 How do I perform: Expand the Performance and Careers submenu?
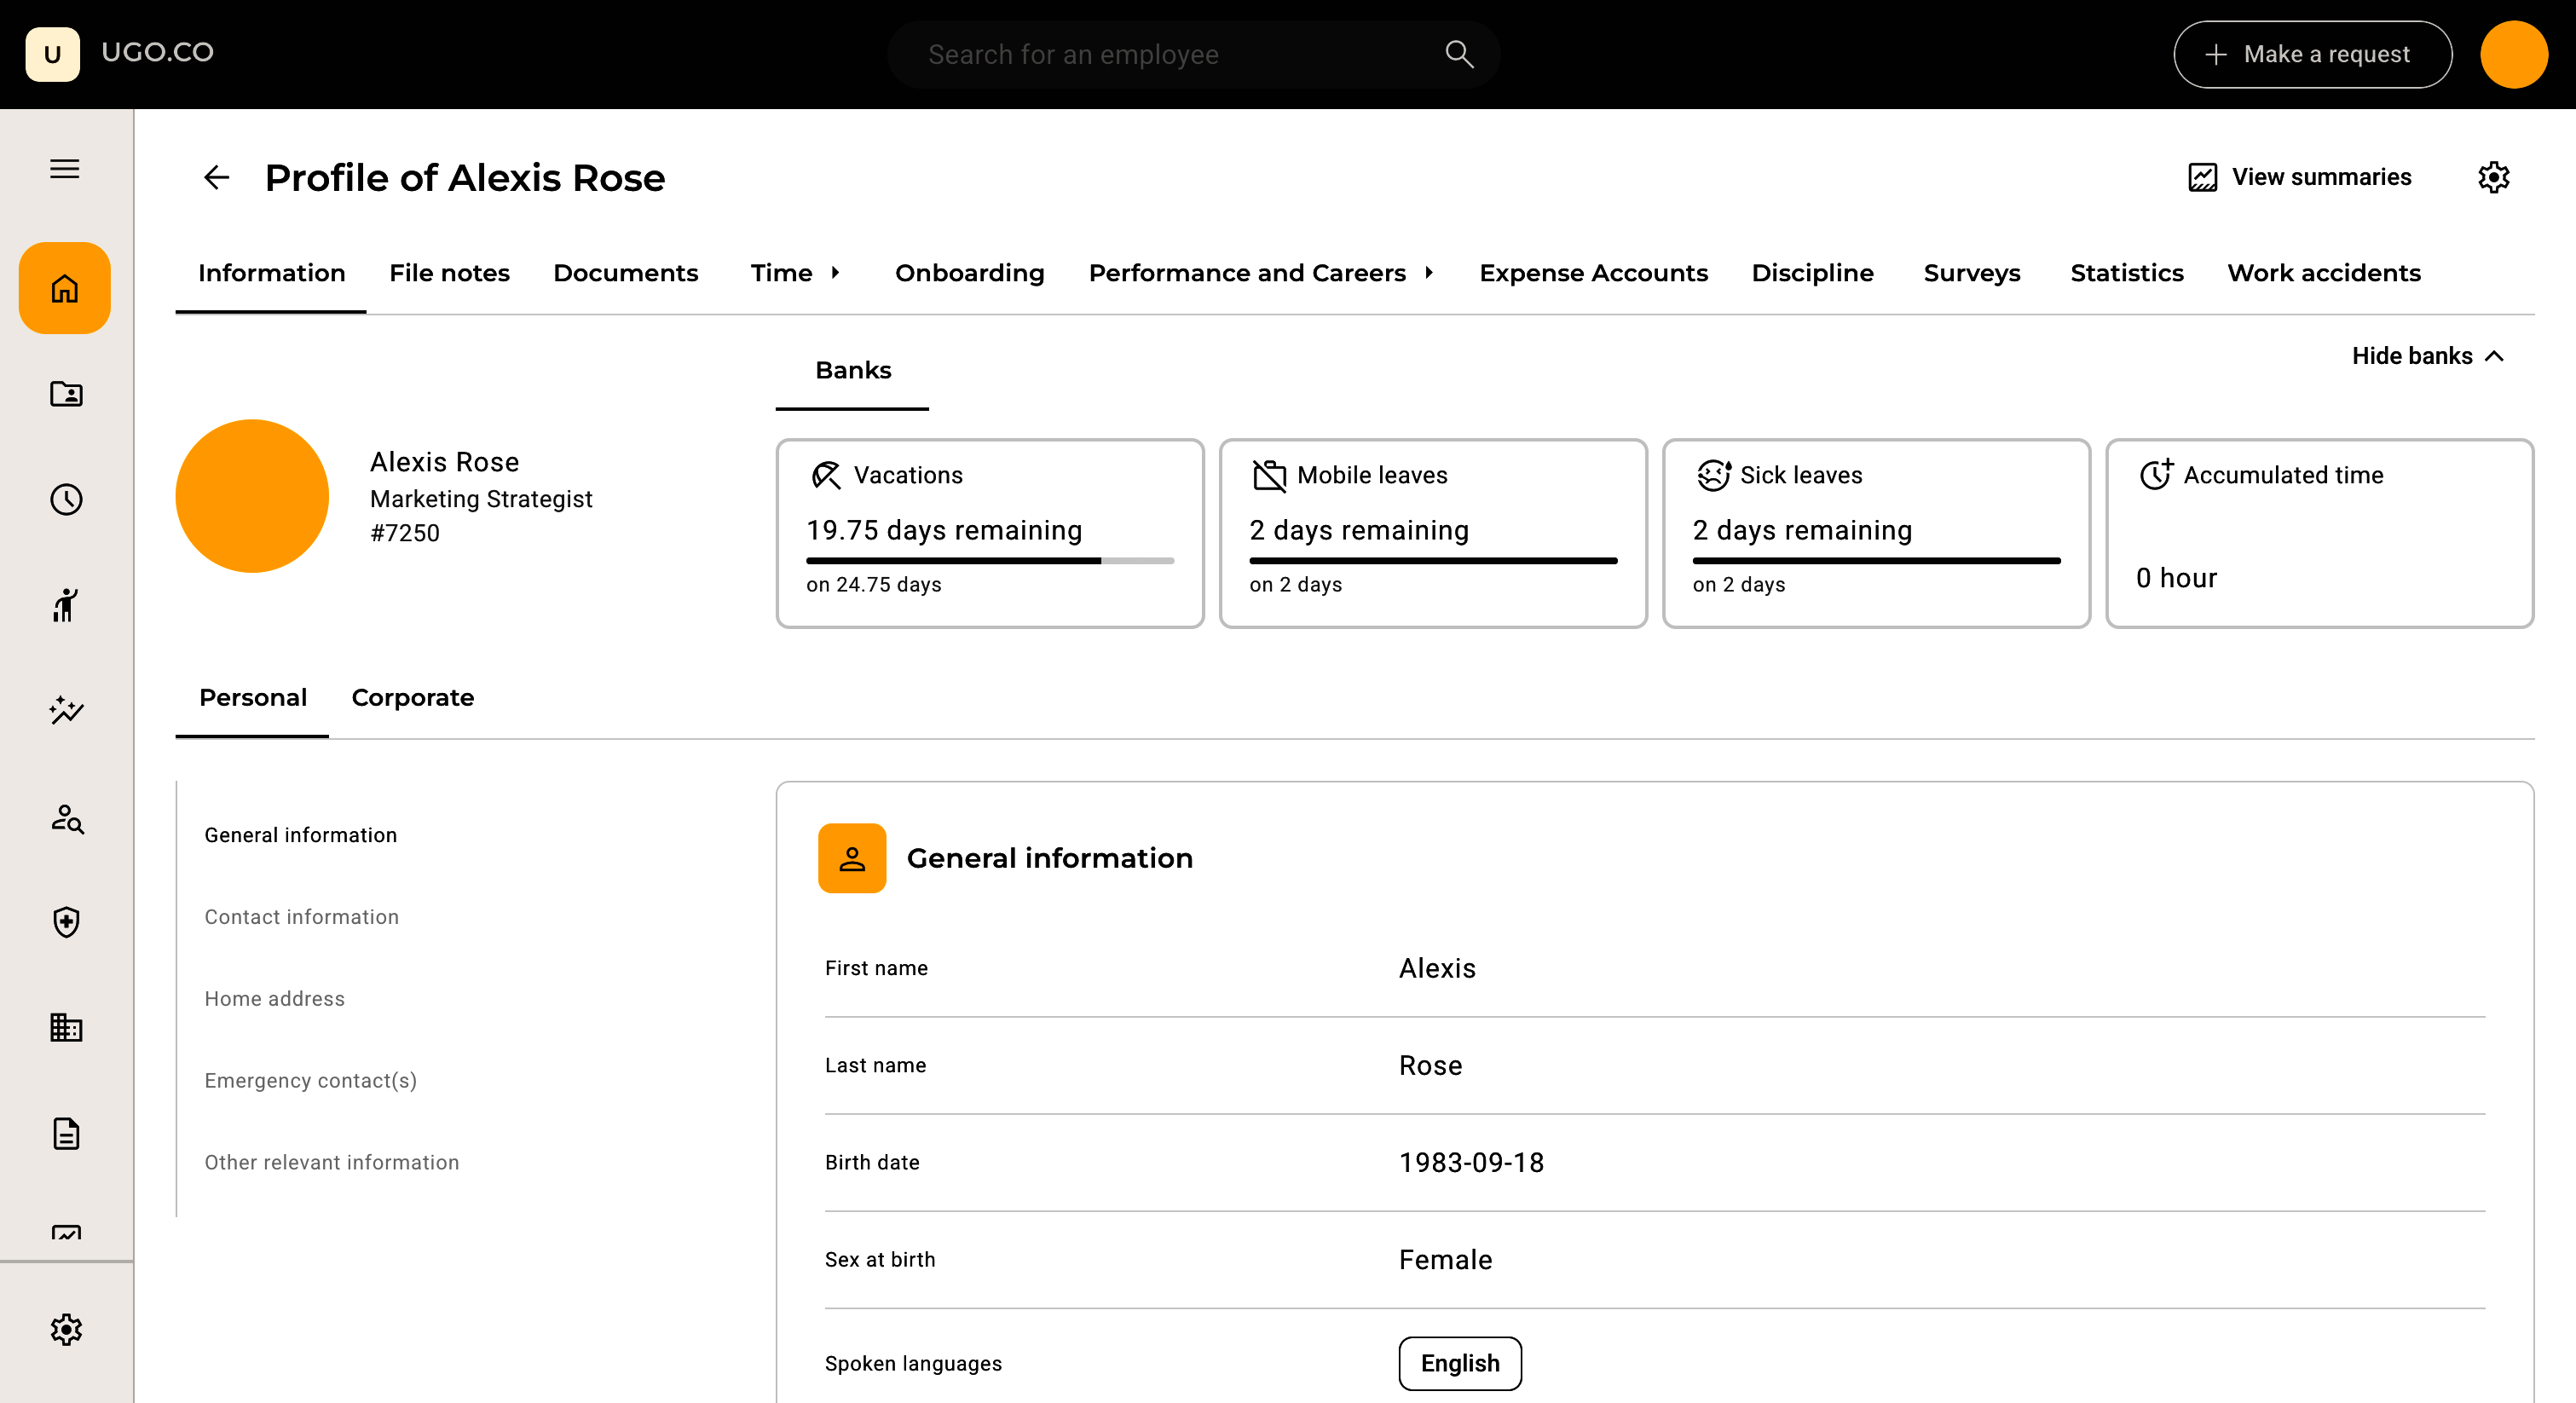point(1429,273)
